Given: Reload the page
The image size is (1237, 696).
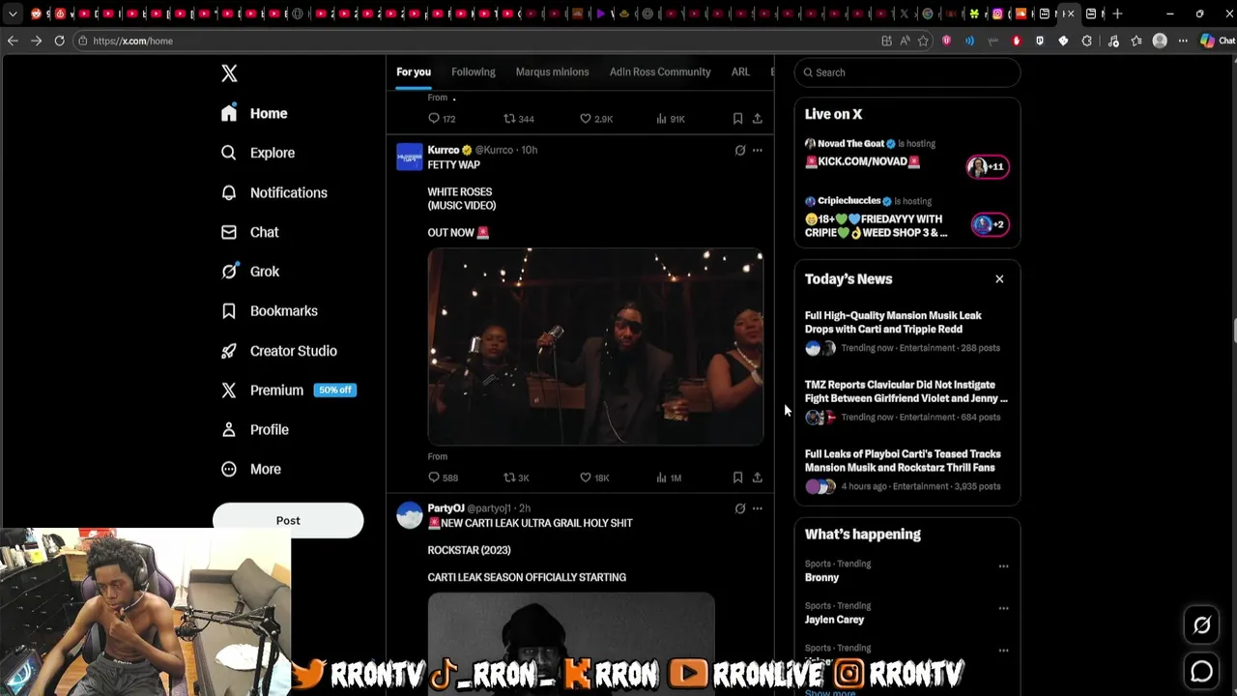Looking at the screenshot, I should [59, 41].
